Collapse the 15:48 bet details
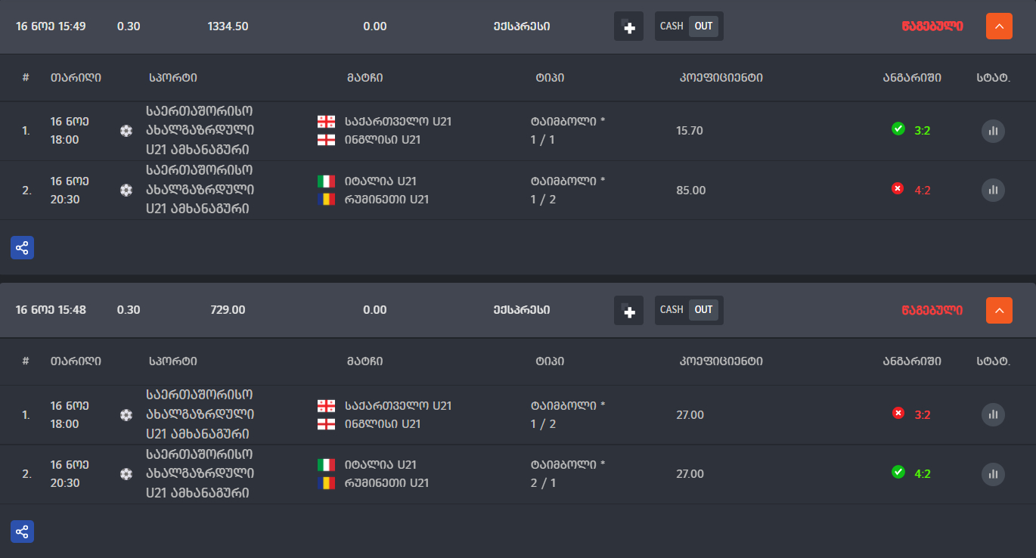Viewport: 1036px width, 558px height. 998,310
